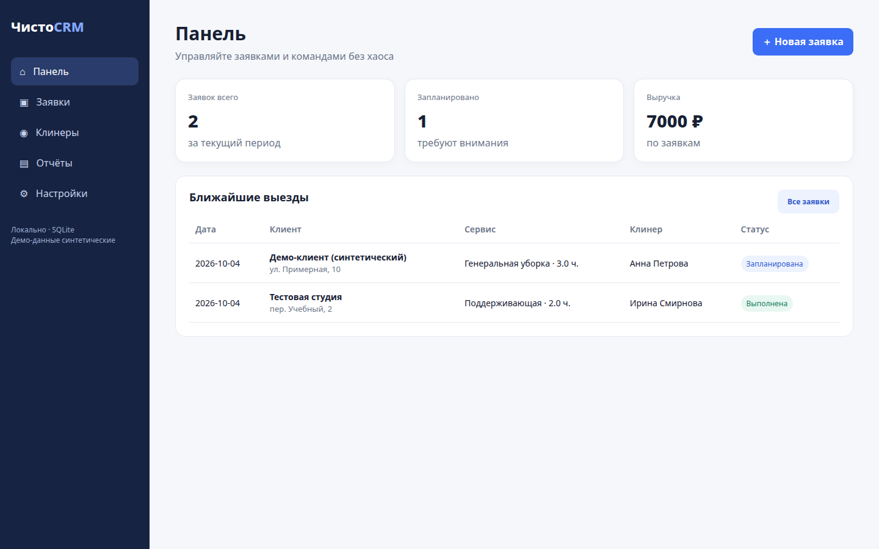Open Настройки in the sidebar
879x549 pixels.
74,193
